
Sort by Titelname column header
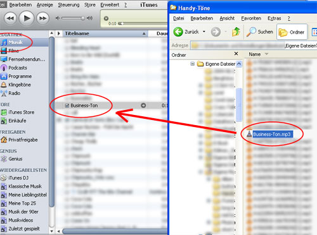pyautogui.click(x=105, y=33)
